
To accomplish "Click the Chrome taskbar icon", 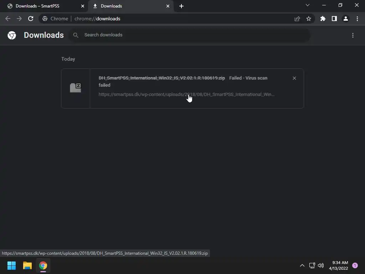I will pyautogui.click(x=43, y=265).
